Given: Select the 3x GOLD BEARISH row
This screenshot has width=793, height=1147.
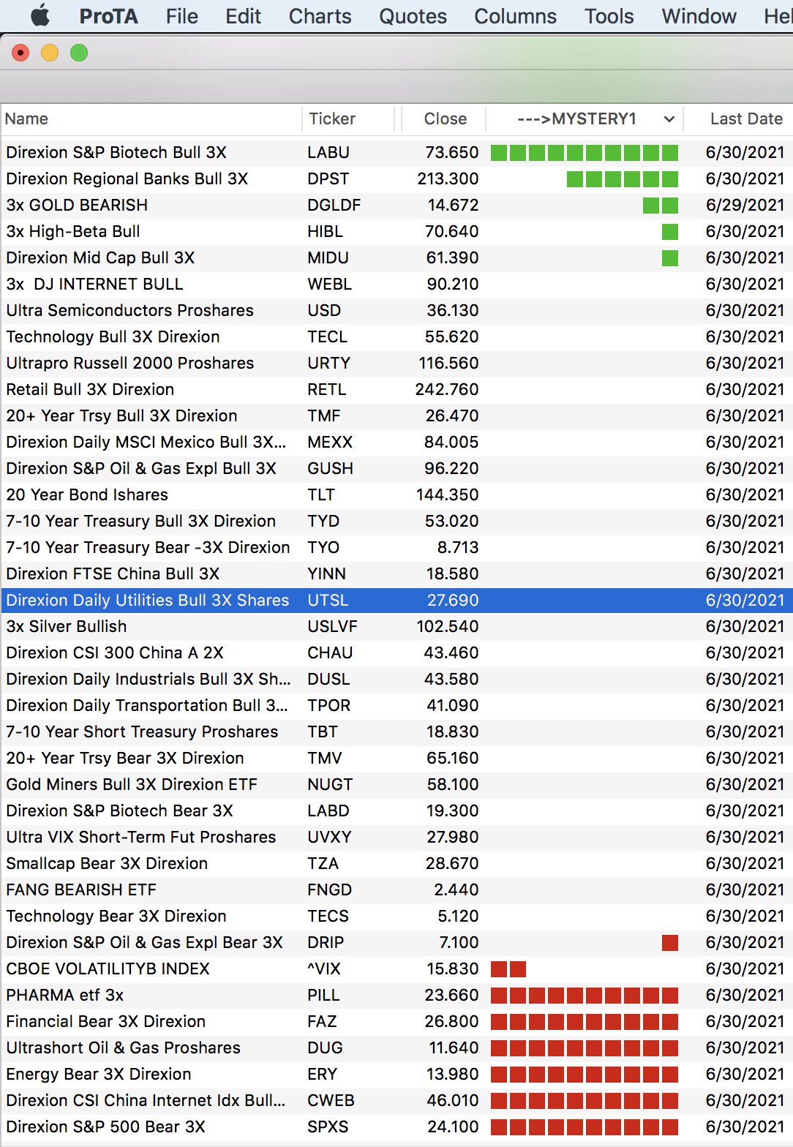Looking at the screenshot, I should [396, 205].
